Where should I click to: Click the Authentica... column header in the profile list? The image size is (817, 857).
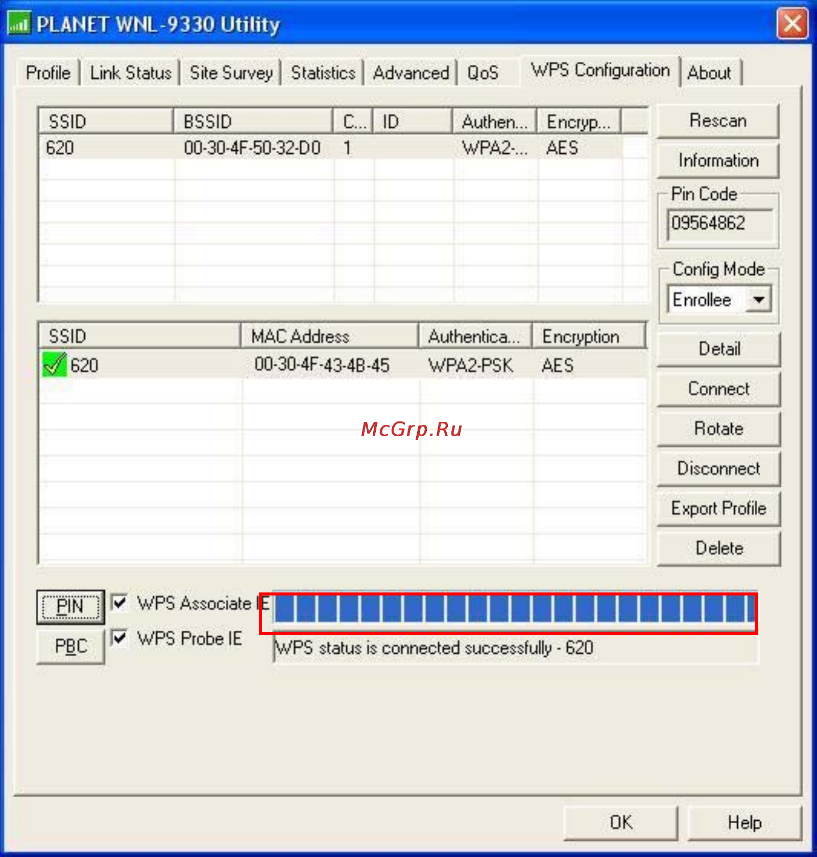click(475, 337)
